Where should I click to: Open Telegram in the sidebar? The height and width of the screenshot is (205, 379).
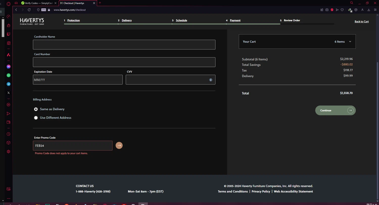[x=9, y=84]
